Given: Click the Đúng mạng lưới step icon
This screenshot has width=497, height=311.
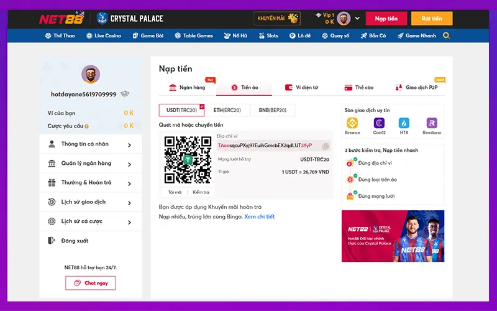Looking at the screenshot, I should pyautogui.click(x=350, y=196).
